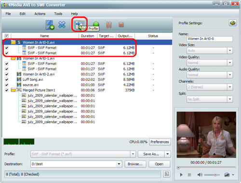
Task: Open the Destination path dropdown
Action: click(x=119, y=164)
